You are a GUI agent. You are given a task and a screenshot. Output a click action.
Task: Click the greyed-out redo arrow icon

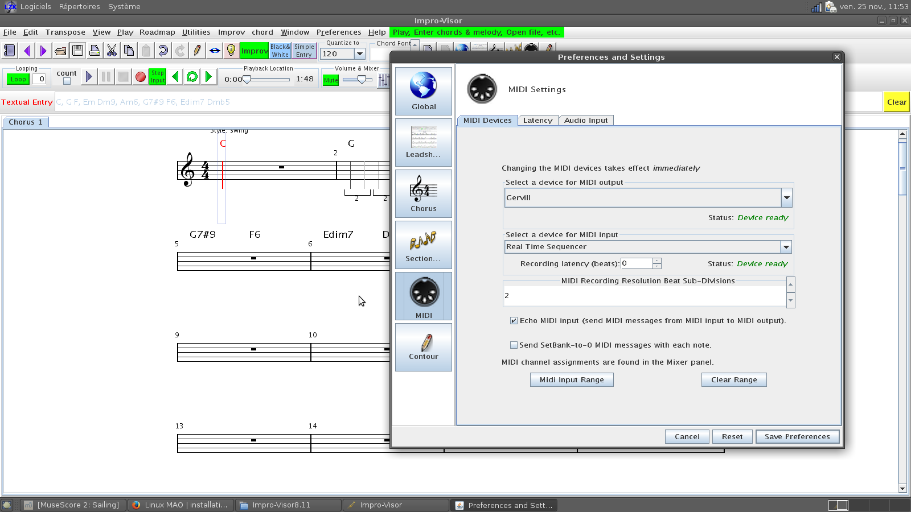(x=180, y=51)
